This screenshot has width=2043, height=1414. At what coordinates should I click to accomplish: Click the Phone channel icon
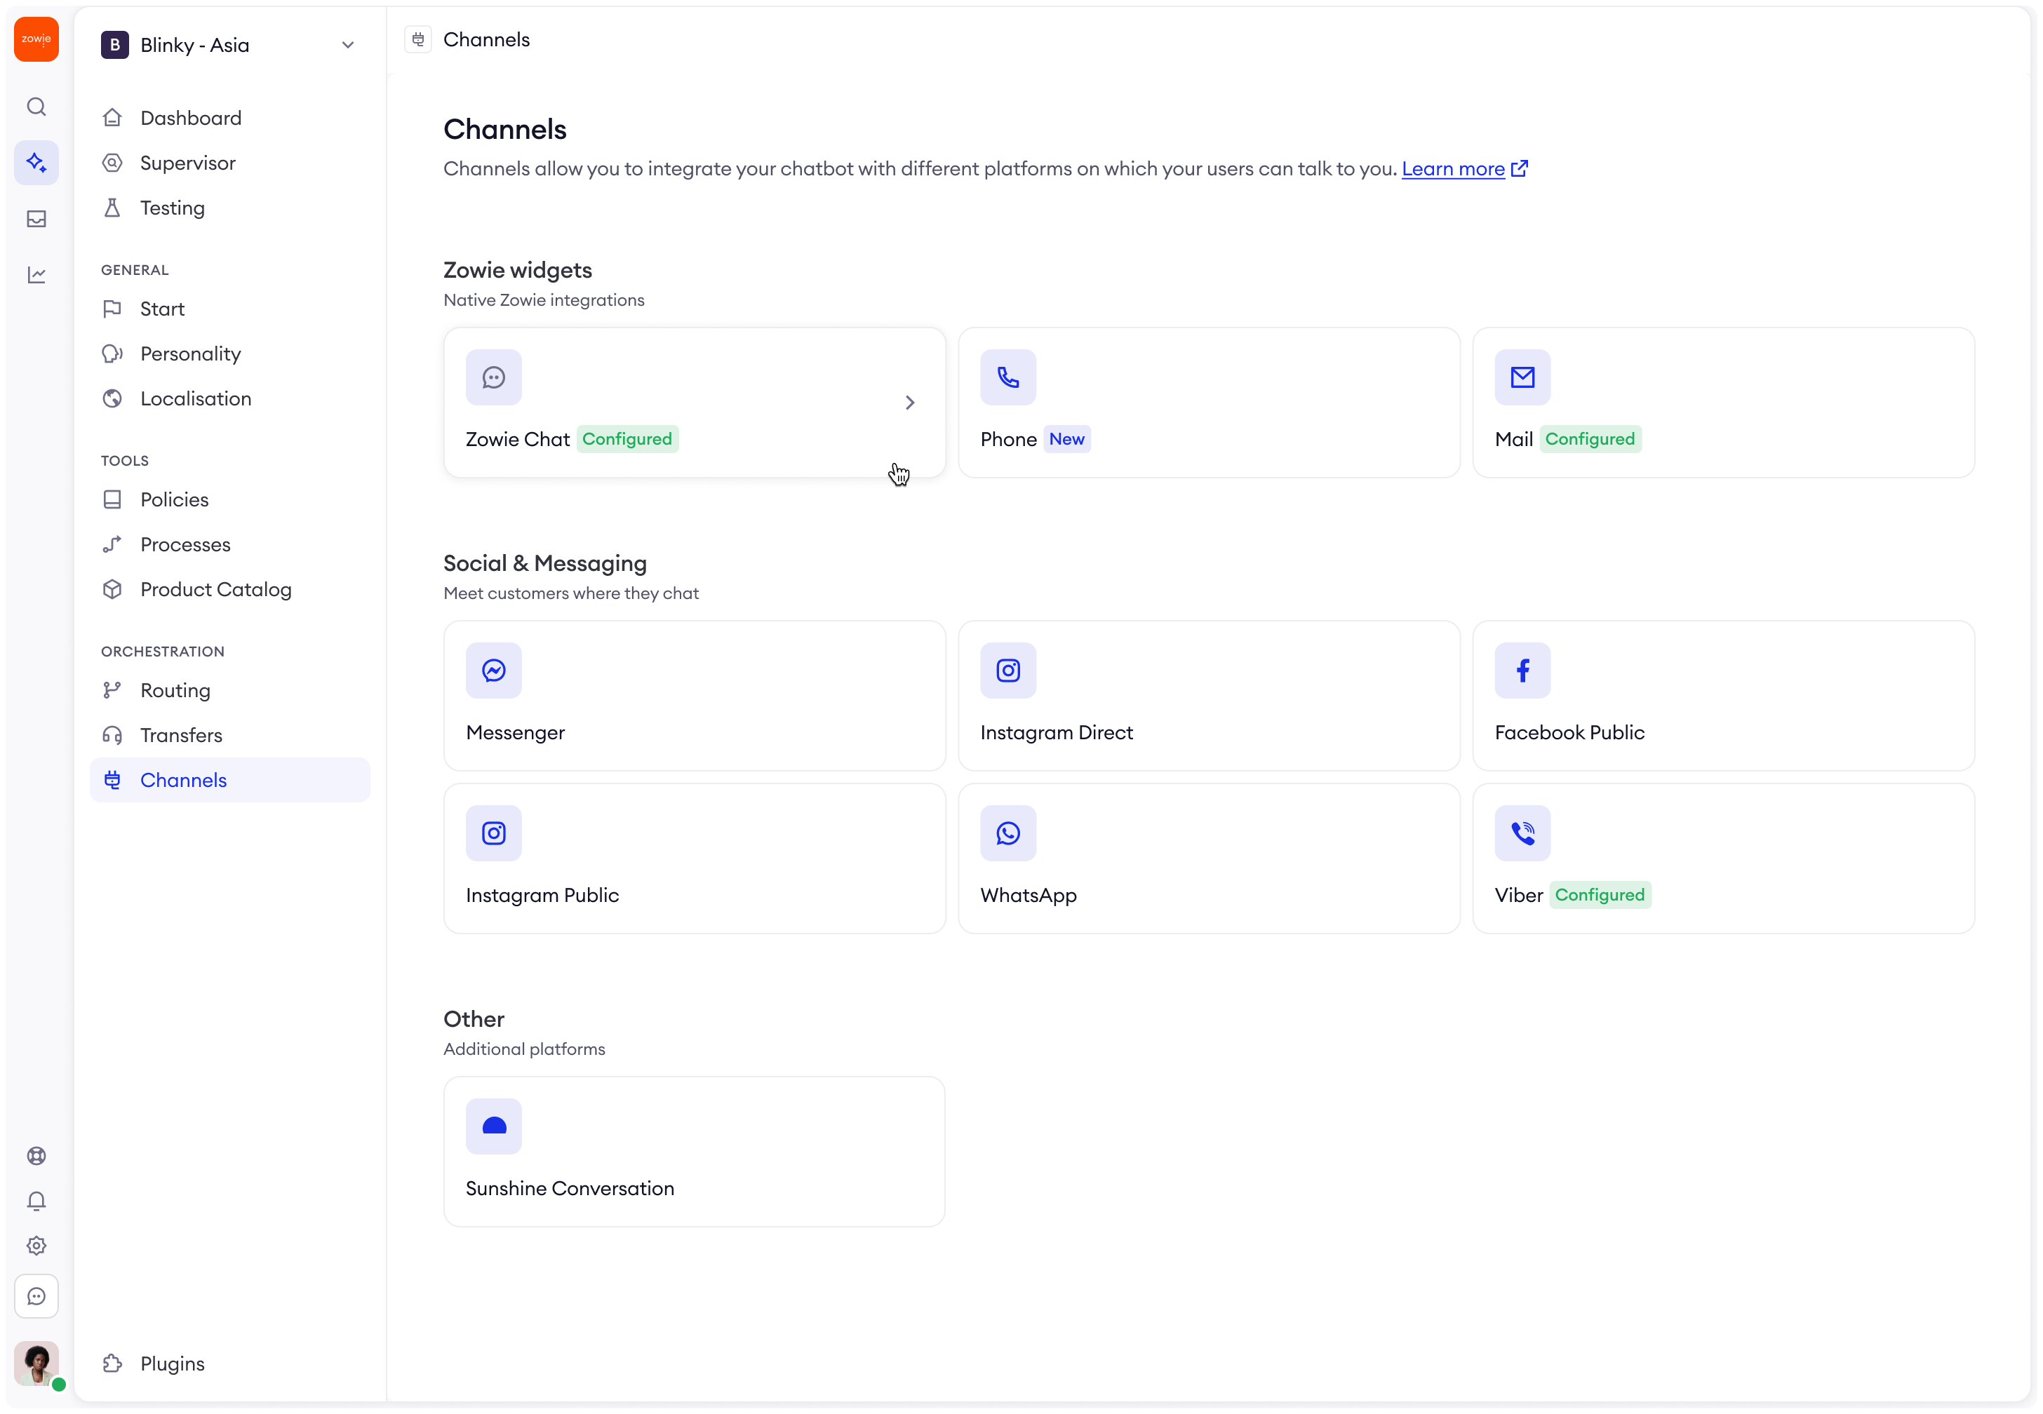click(1008, 377)
